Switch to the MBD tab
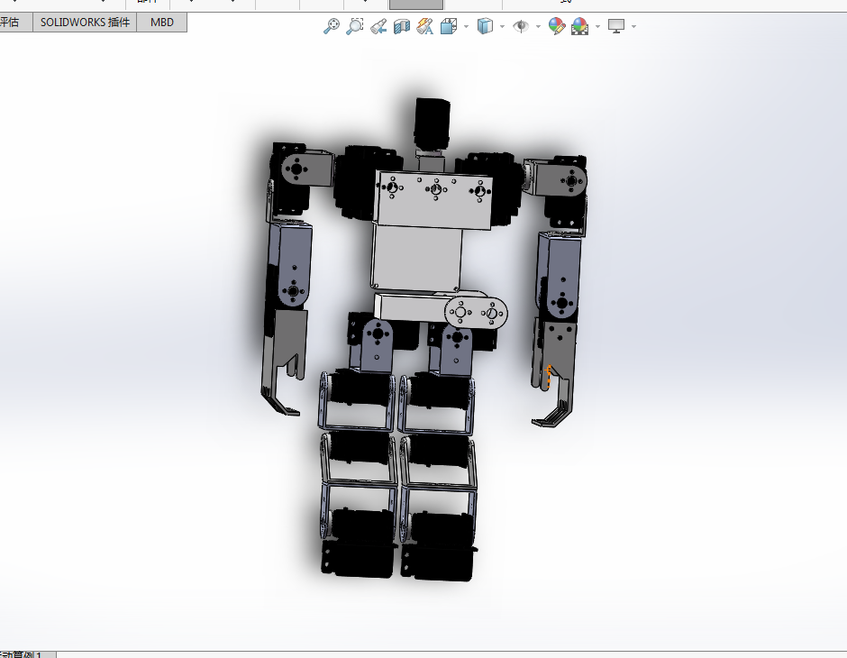Image resolution: width=847 pixels, height=658 pixels. pyautogui.click(x=162, y=23)
